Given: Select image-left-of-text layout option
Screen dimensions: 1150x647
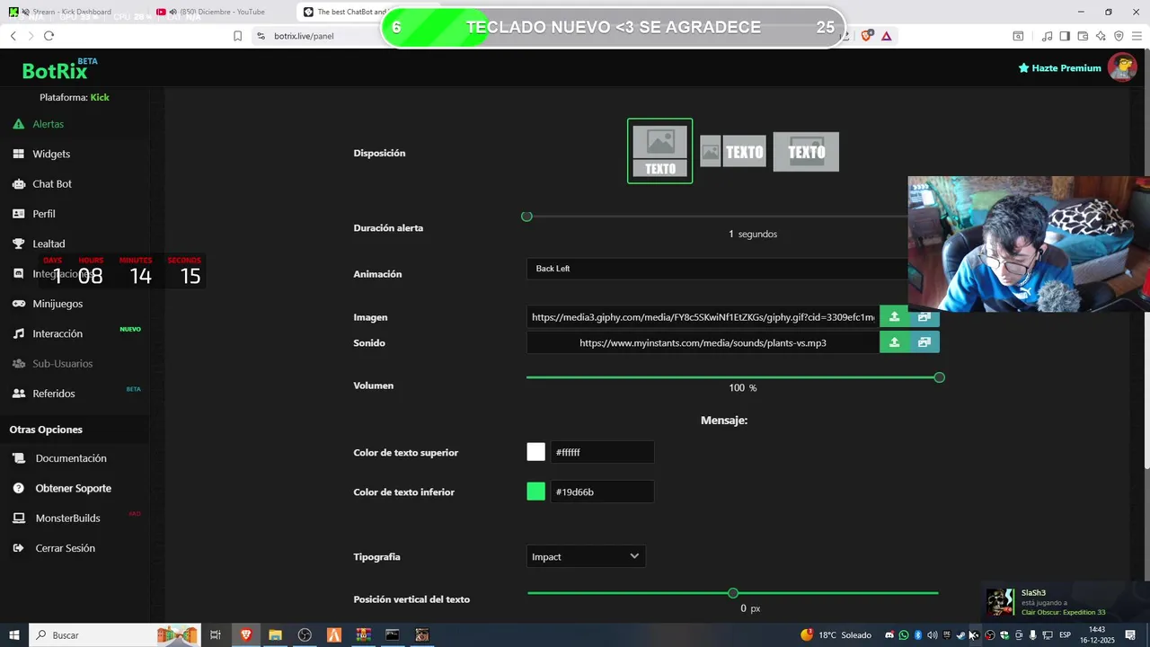Looking at the screenshot, I should coord(732,152).
